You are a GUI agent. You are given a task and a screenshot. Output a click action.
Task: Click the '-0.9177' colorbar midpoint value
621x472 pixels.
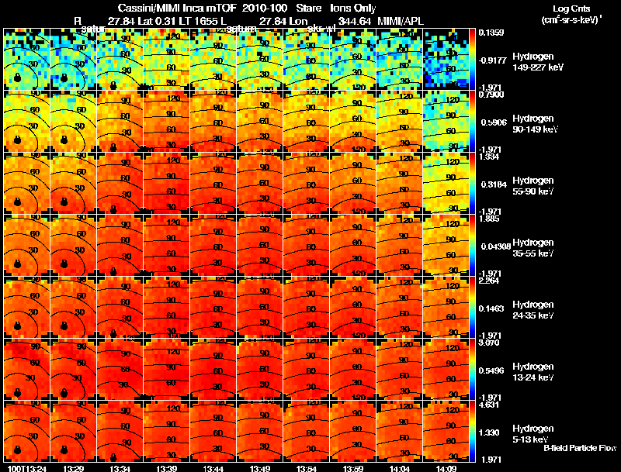[492, 60]
